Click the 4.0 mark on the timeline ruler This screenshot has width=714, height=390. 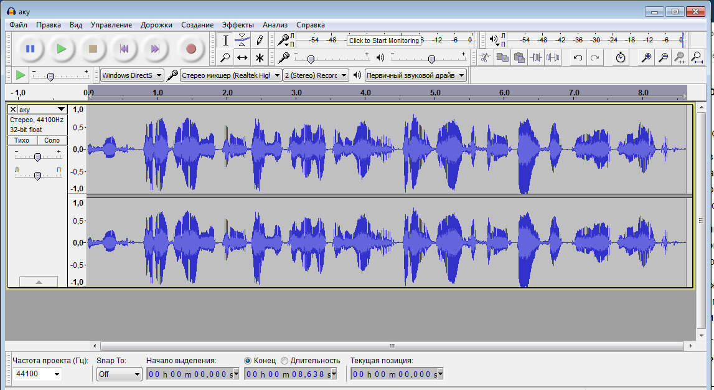click(x=365, y=92)
